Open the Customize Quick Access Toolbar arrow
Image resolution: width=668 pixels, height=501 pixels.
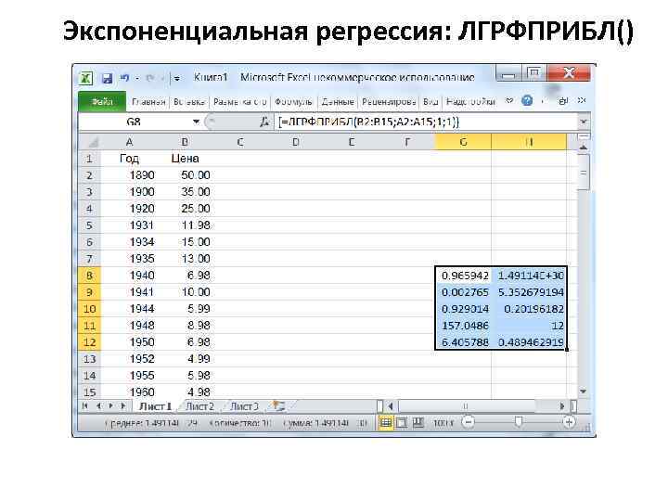[177, 78]
